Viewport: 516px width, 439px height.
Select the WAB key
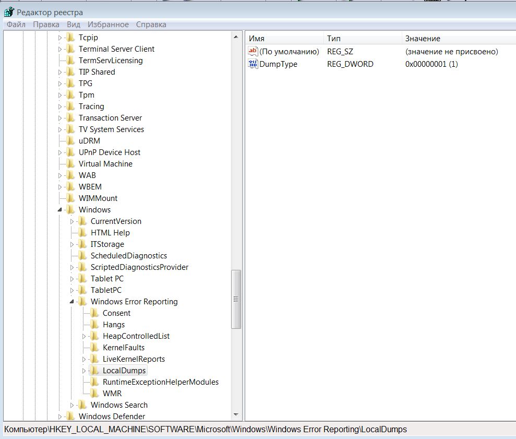coord(87,175)
